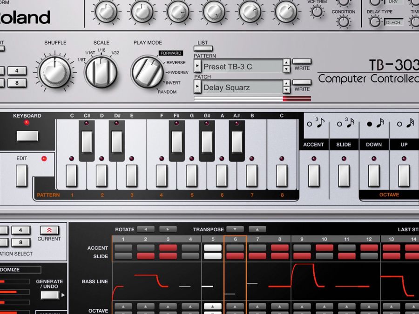
Task: Click the GENERATE / UNDO button
Action: point(49,295)
